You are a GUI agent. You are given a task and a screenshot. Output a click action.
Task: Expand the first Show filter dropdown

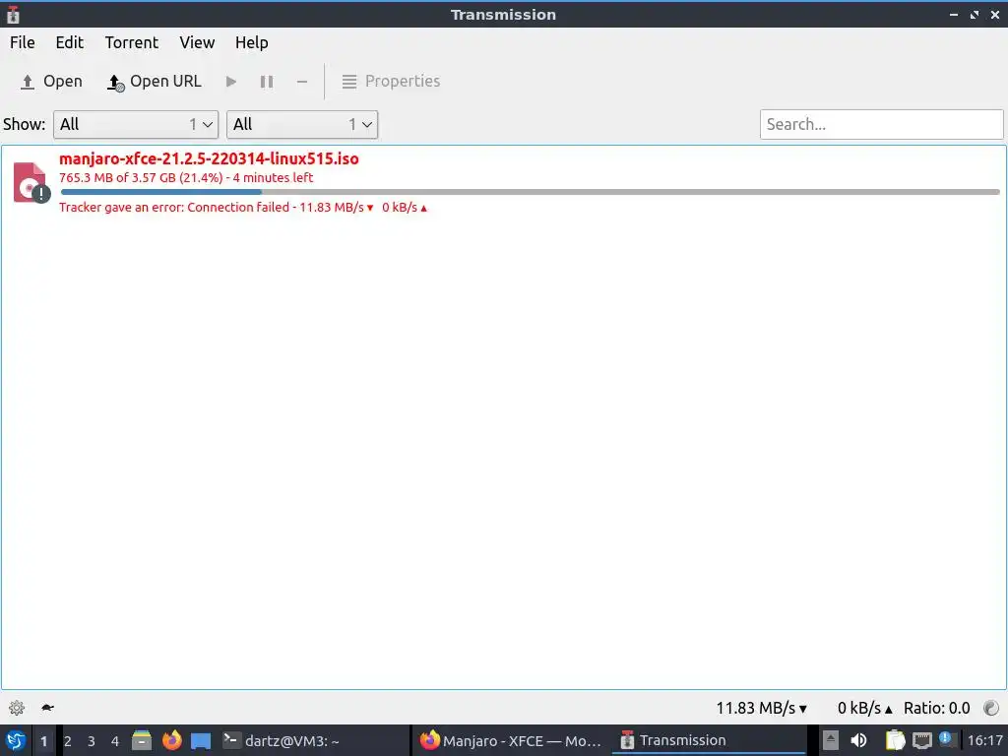tap(136, 124)
